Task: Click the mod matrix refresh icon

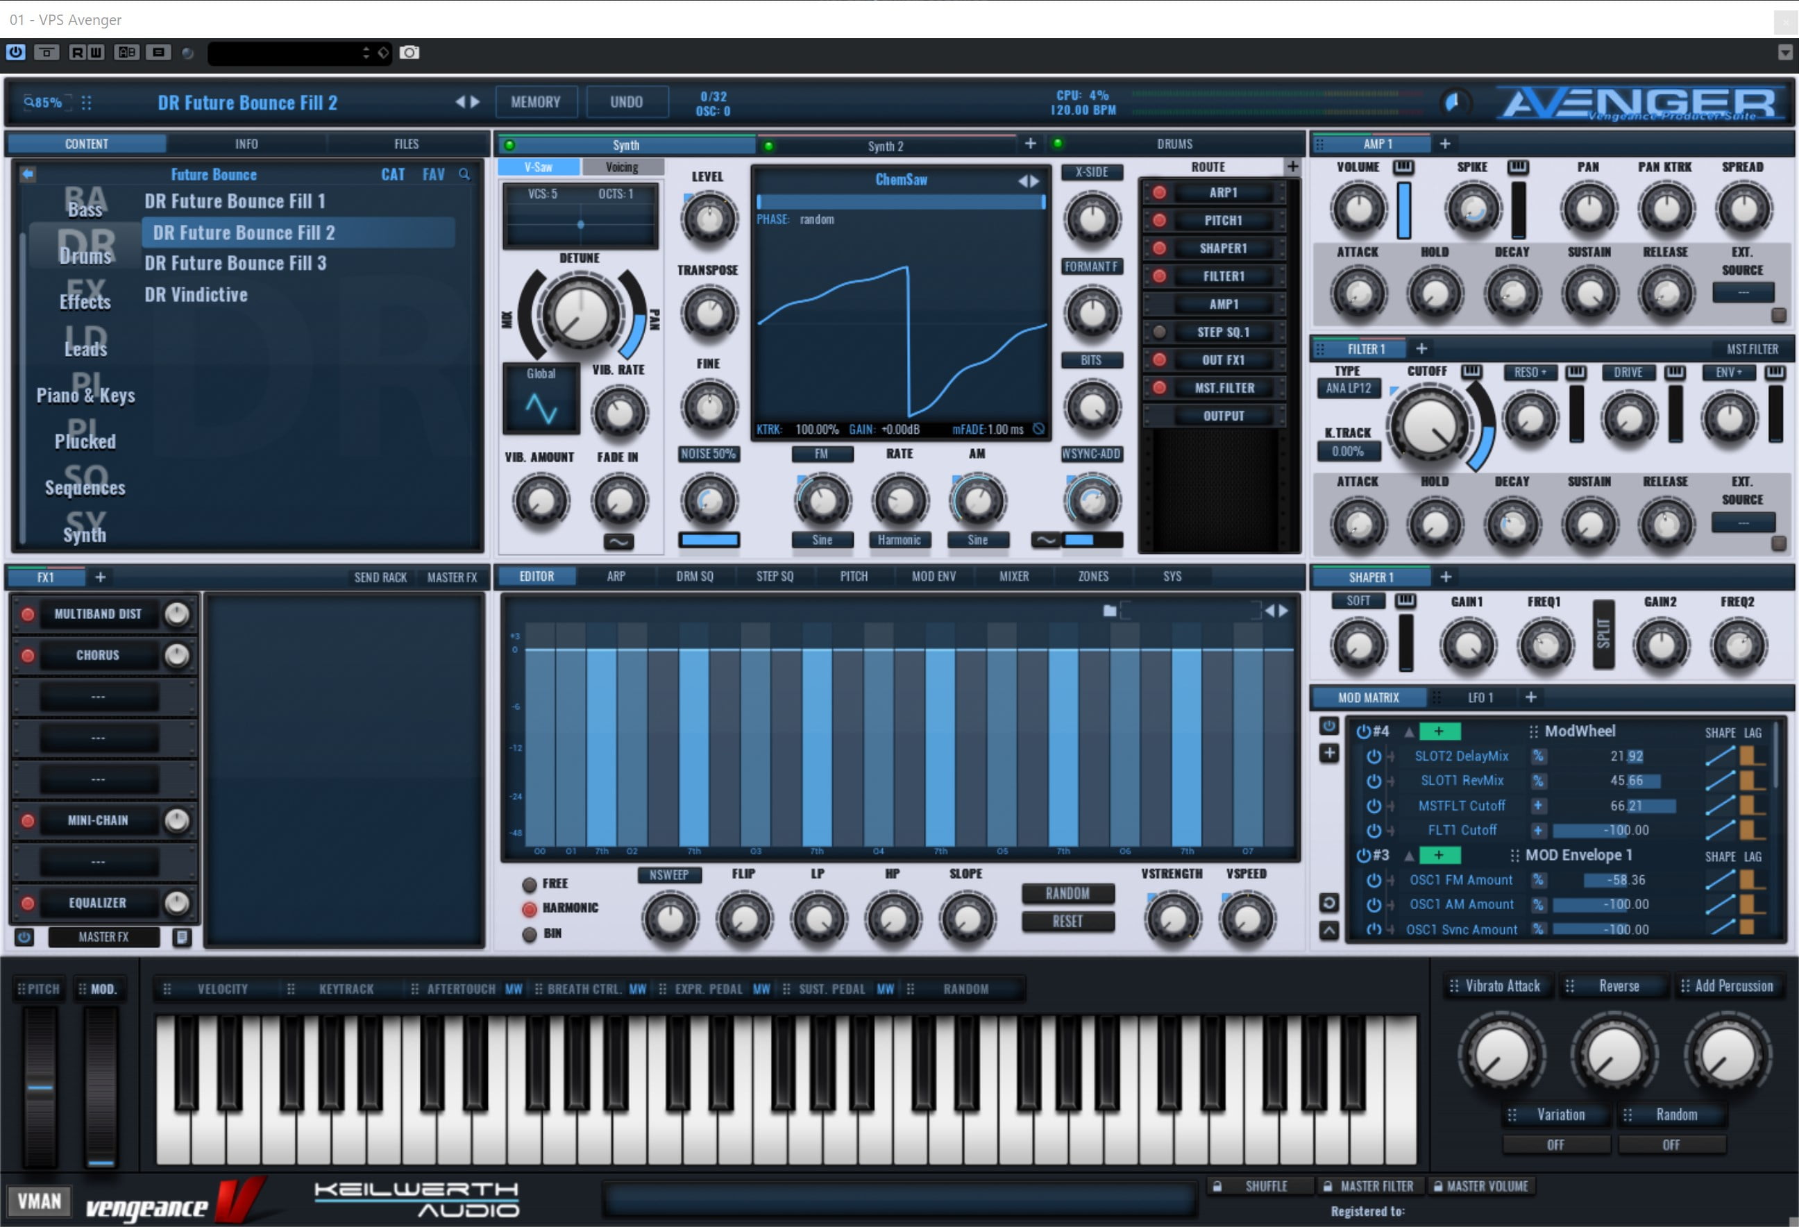Action: (1328, 903)
